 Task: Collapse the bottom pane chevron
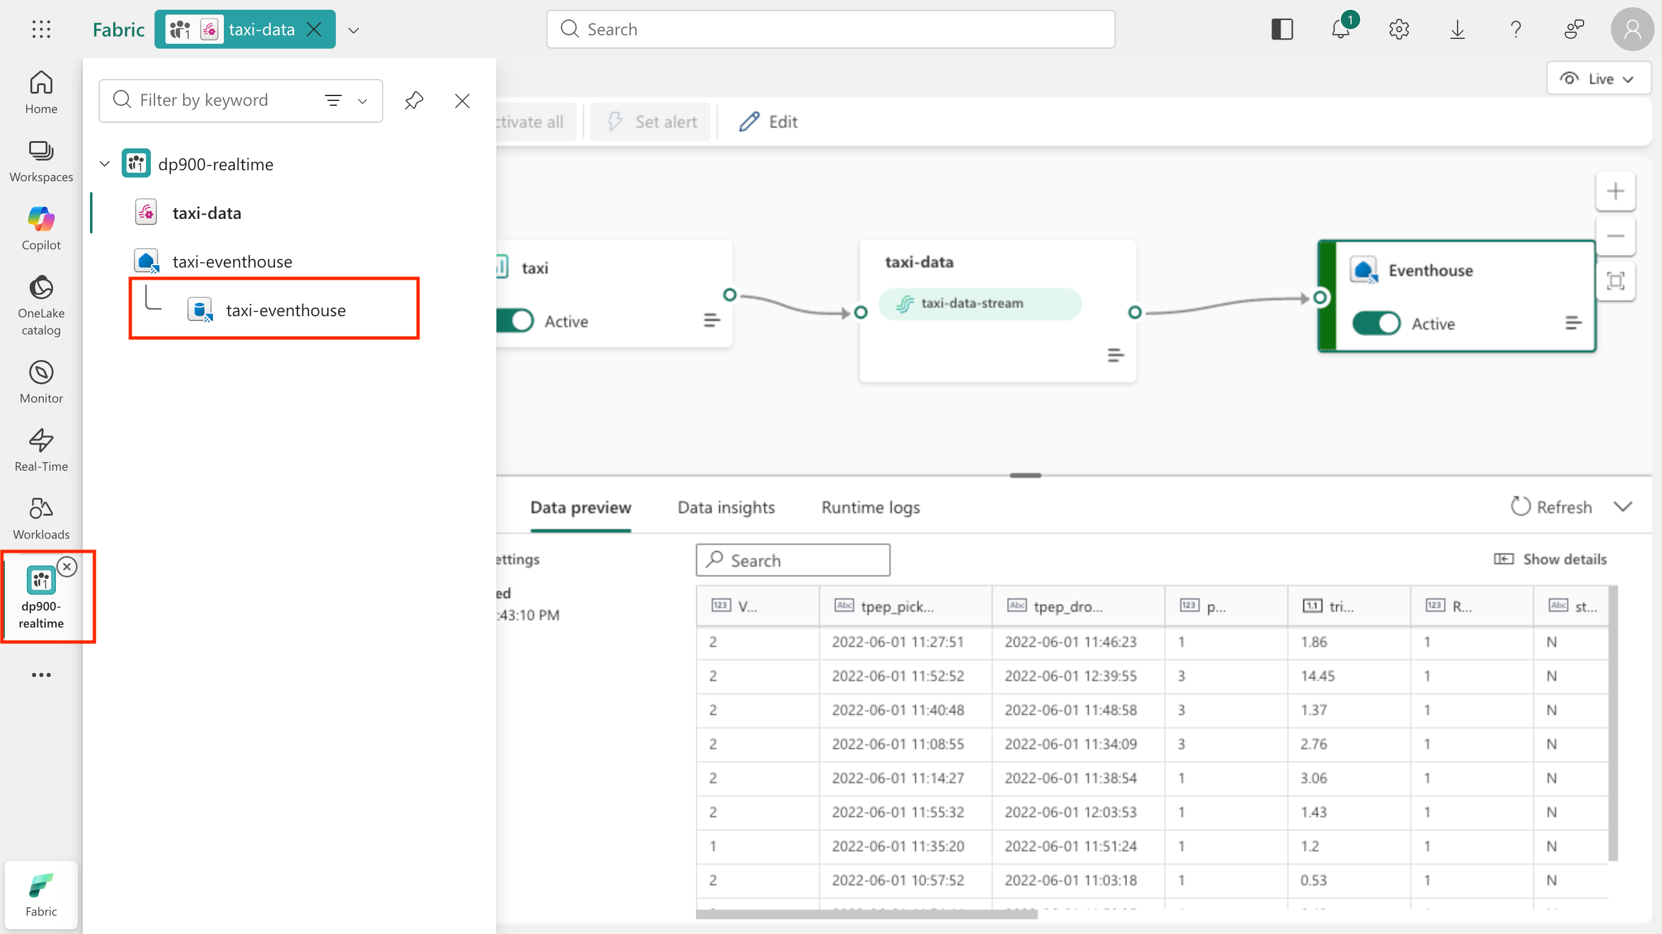(x=1623, y=507)
